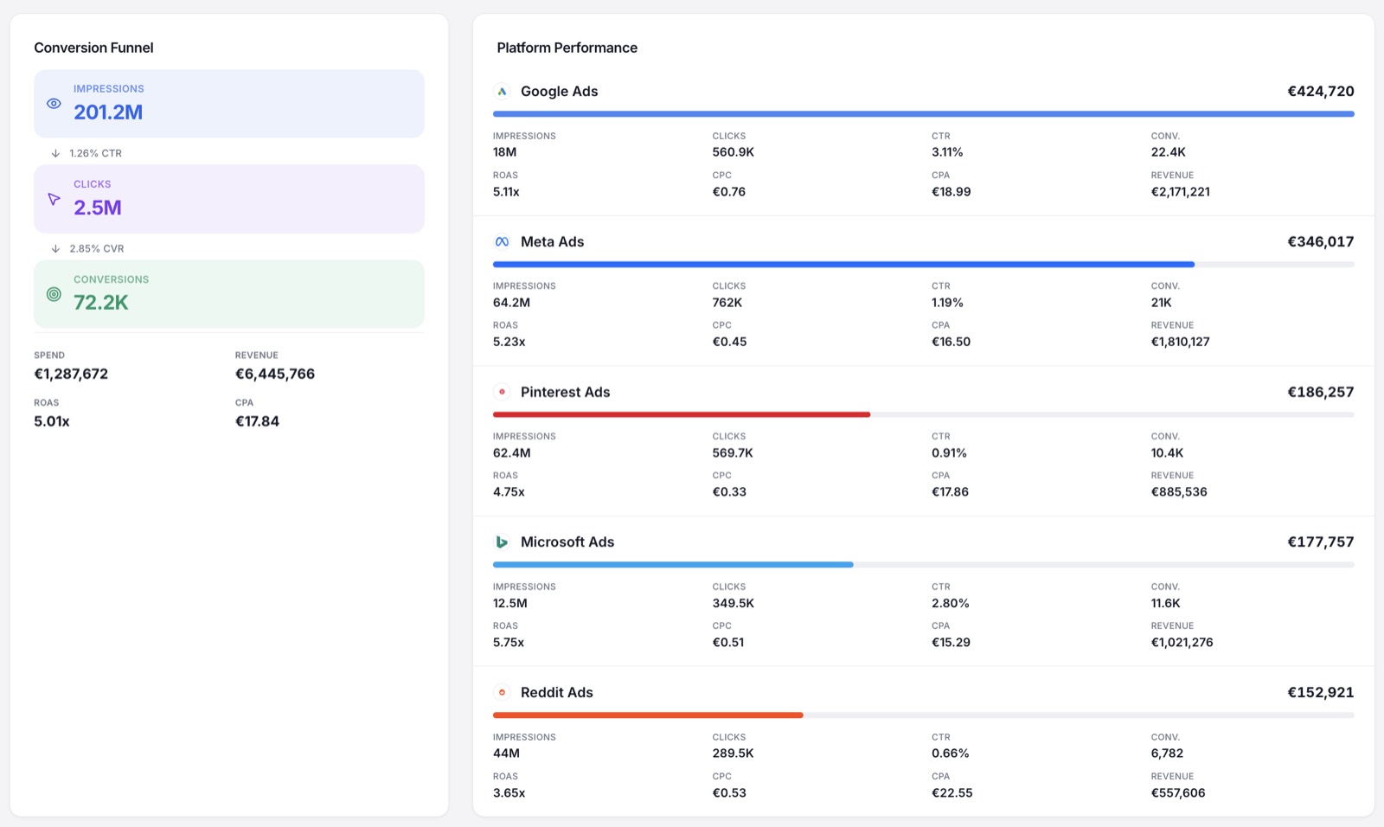Click the Conversion Funnel heading
Screen dimensions: 1384x827
click(x=93, y=48)
